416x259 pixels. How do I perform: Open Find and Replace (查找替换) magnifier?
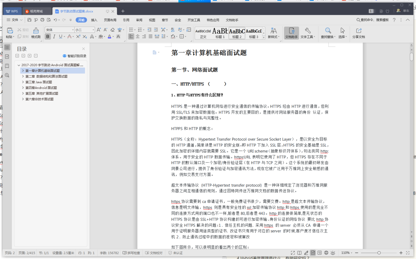328,31
